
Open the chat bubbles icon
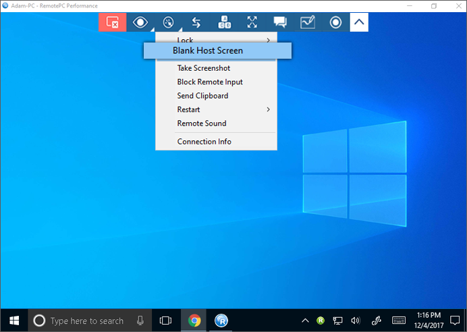point(280,22)
